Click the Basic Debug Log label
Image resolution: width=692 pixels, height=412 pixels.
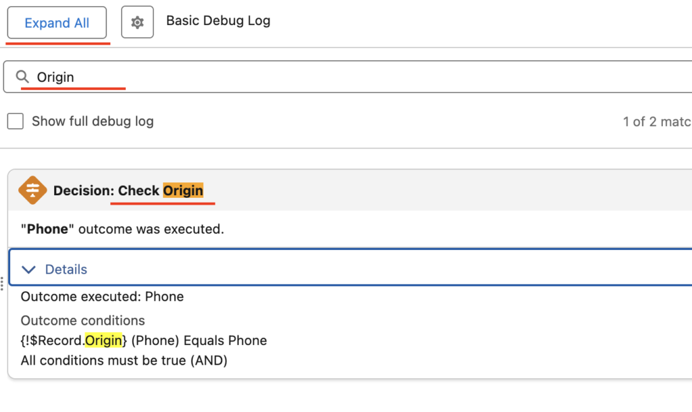coord(218,21)
